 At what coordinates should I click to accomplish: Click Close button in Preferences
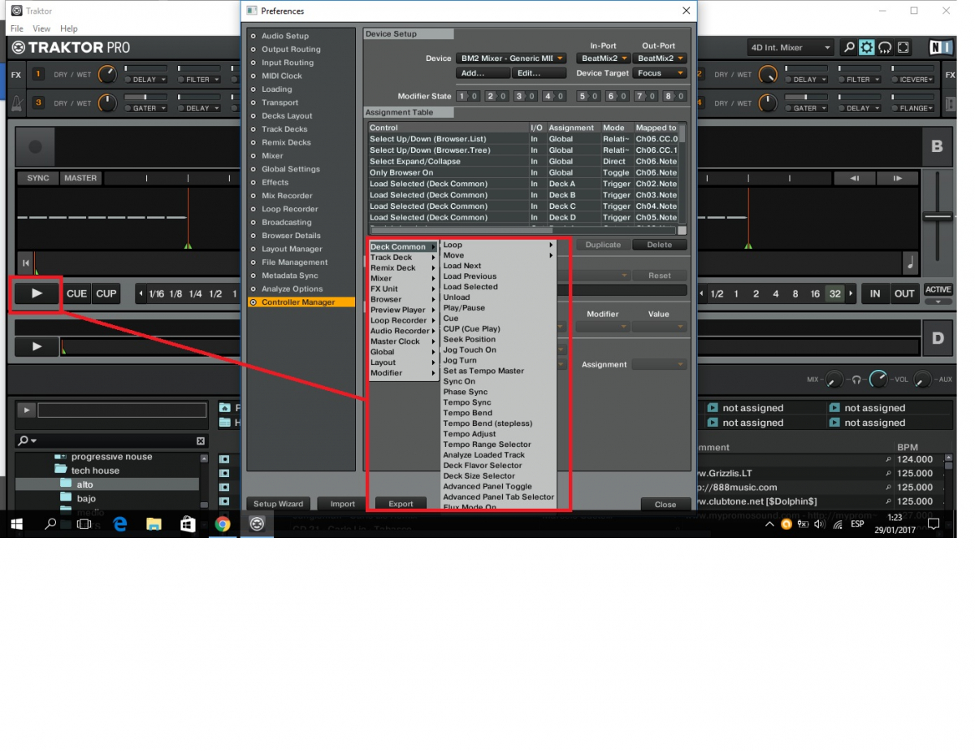[x=665, y=505]
